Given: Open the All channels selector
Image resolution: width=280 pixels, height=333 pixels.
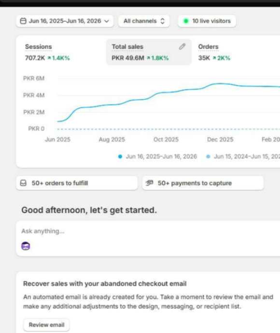Looking at the screenshot, I should (x=144, y=21).
